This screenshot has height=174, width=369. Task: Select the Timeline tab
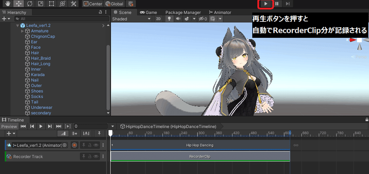(x=13, y=120)
